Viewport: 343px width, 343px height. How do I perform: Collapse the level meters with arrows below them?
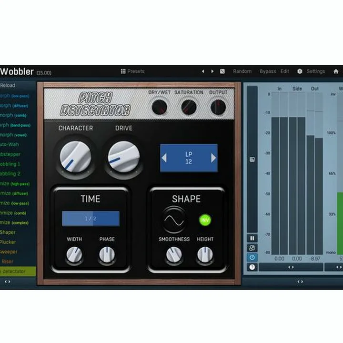click(x=291, y=267)
